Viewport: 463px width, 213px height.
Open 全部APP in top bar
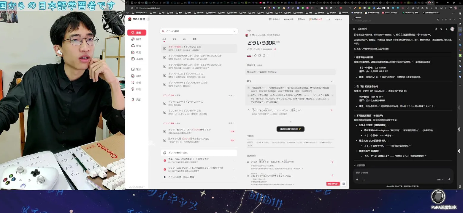274,19
